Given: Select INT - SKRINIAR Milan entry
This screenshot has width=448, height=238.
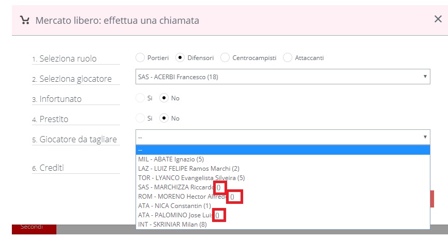Looking at the screenshot, I should (x=172, y=224).
